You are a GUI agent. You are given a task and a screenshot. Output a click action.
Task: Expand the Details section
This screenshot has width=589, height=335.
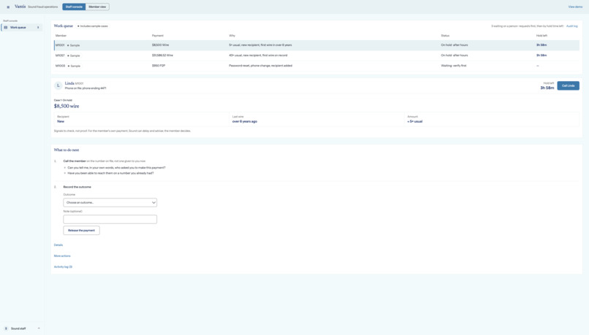58,245
